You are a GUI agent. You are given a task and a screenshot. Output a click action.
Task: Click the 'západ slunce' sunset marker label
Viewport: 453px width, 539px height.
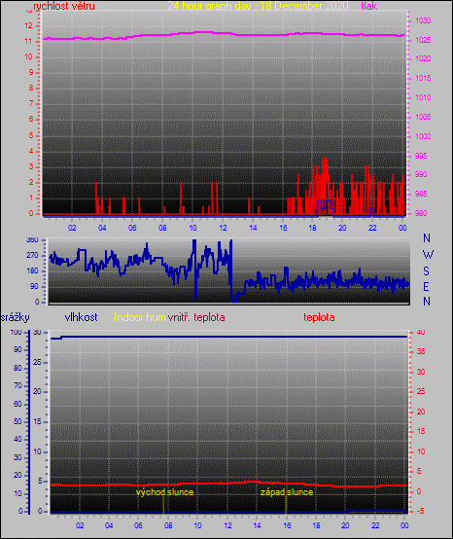point(287,492)
